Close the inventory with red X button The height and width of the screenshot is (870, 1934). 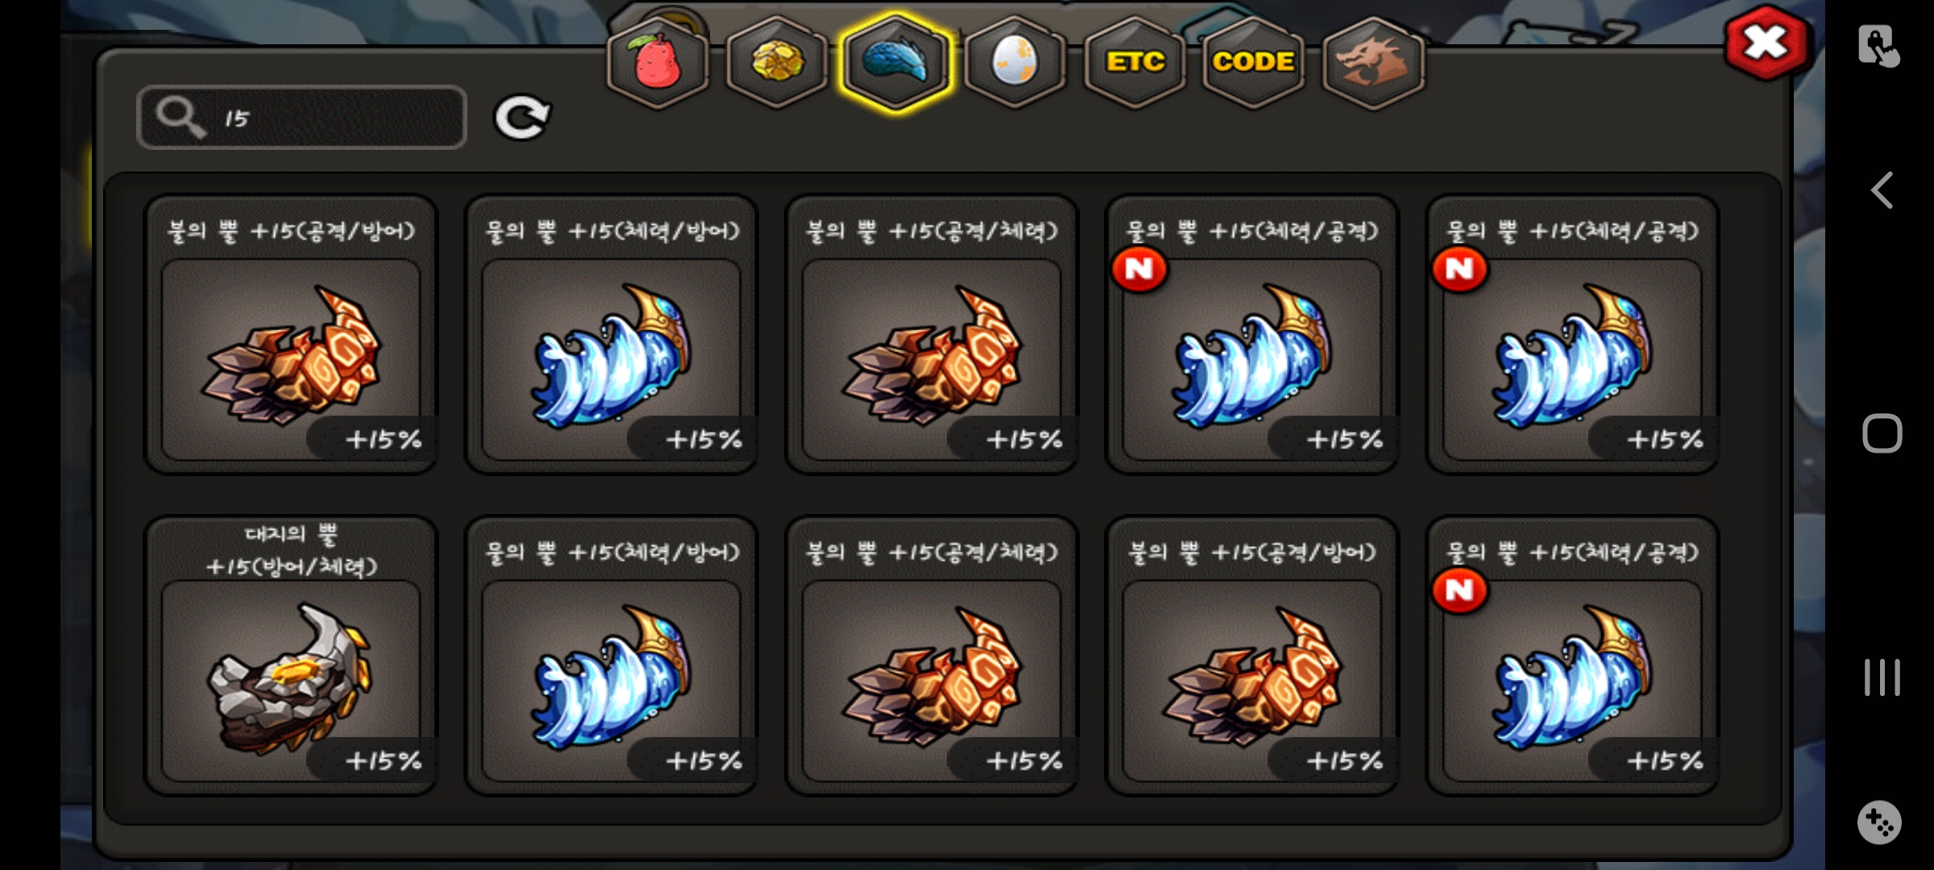tap(1766, 43)
